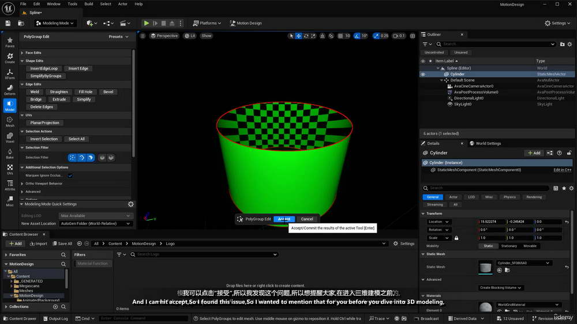Click the Location X value field
577x324 pixels.
[x=492, y=222]
